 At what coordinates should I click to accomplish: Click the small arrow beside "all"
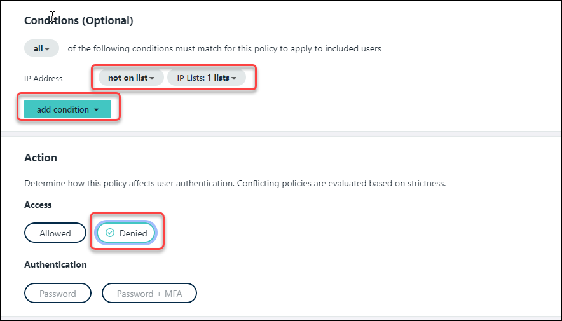click(x=48, y=49)
